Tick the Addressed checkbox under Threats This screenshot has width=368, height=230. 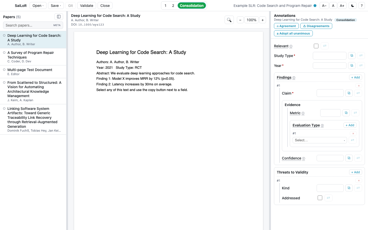pos(320,198)
